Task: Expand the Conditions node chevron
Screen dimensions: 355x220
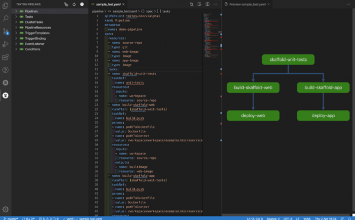Action: (16, 49)
